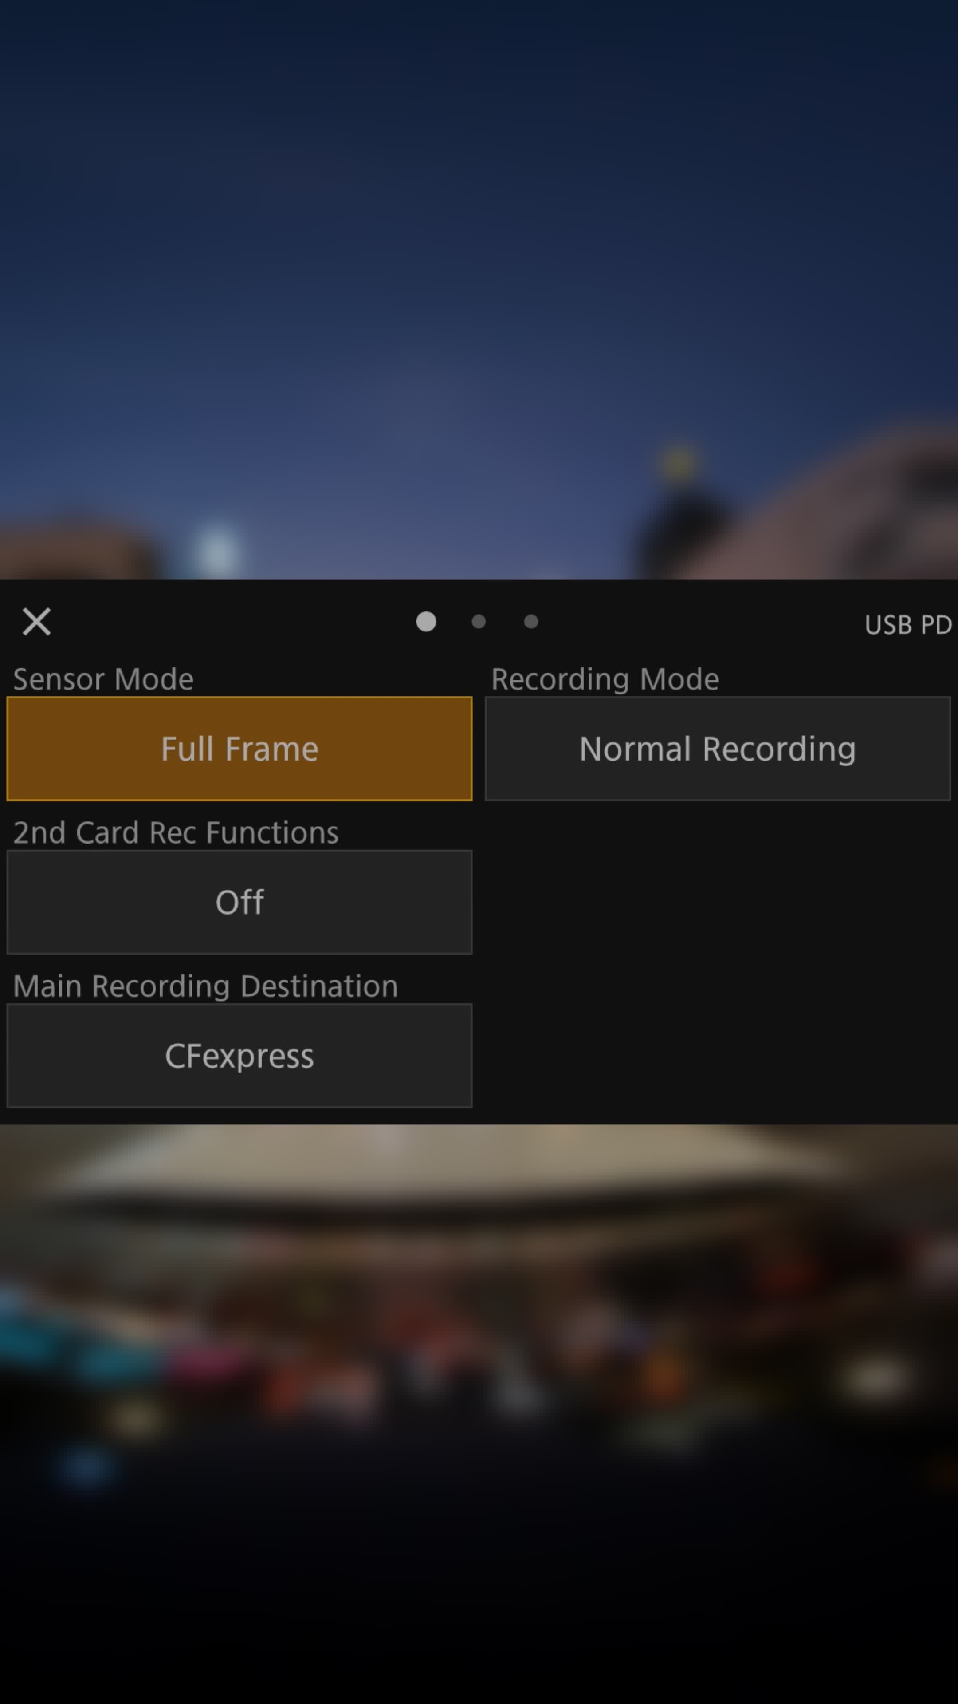The width and height of the screenshot is (958, 1704).
Task: Jump to the third settings page dot
Action: coord(531,622)
